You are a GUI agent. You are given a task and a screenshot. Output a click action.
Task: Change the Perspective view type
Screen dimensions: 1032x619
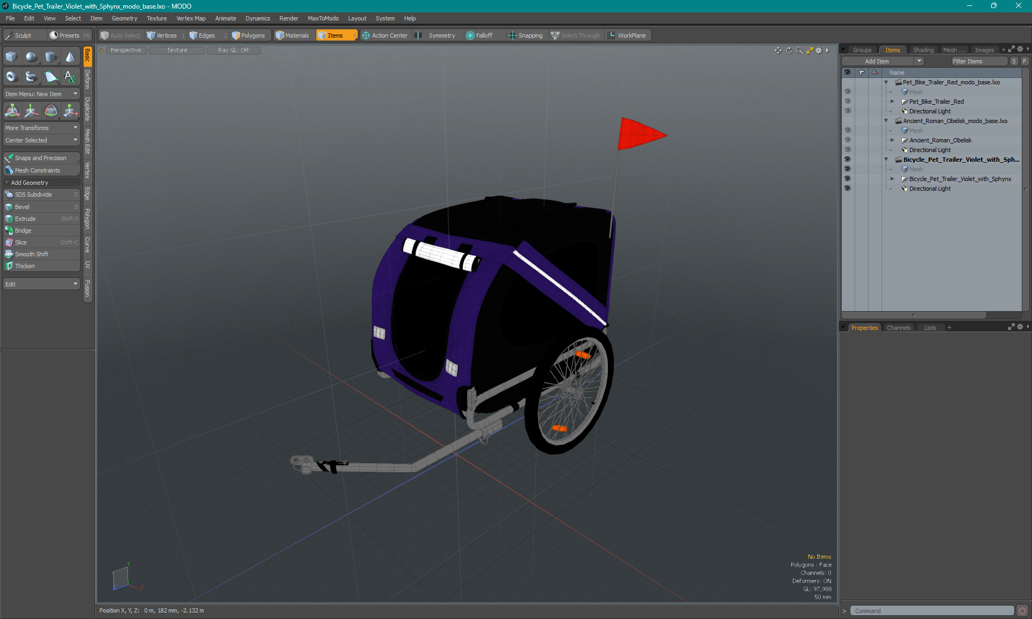[x=126, y=51]
